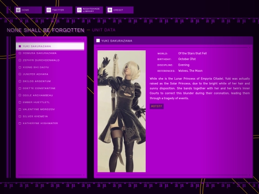
Task: Open the NIGHTSHADE LIBRARY navigation label
Action: click(x=91, y=10)
